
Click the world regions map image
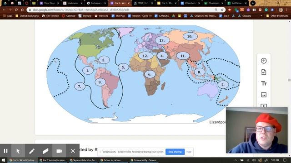[x=143, y=74]
